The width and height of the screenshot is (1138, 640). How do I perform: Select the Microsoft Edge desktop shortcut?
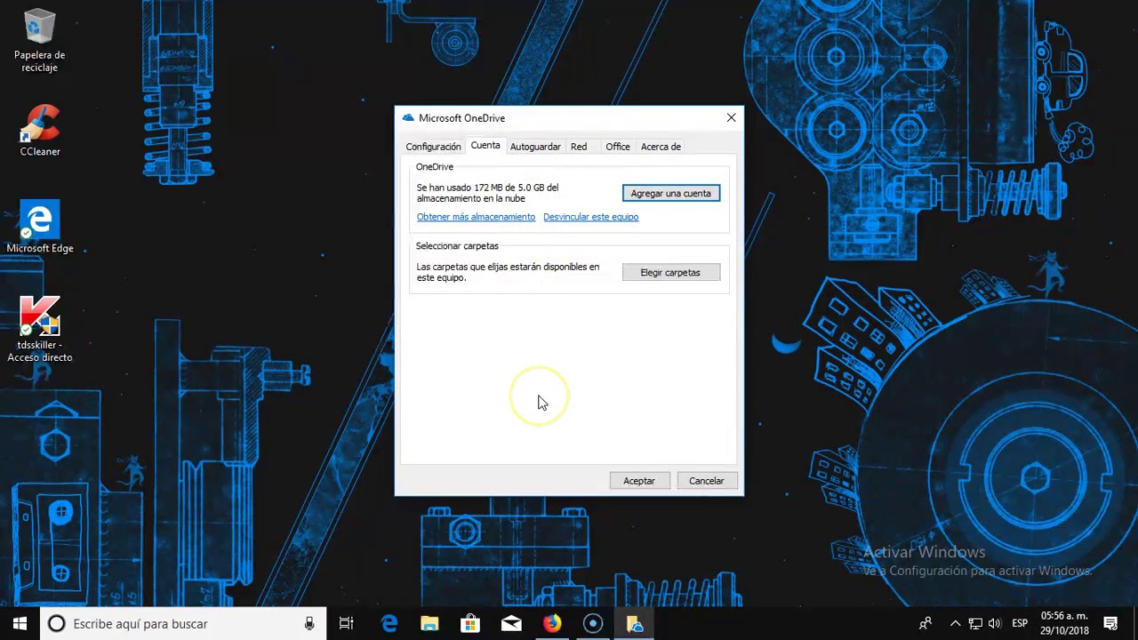tap(40, 228)
